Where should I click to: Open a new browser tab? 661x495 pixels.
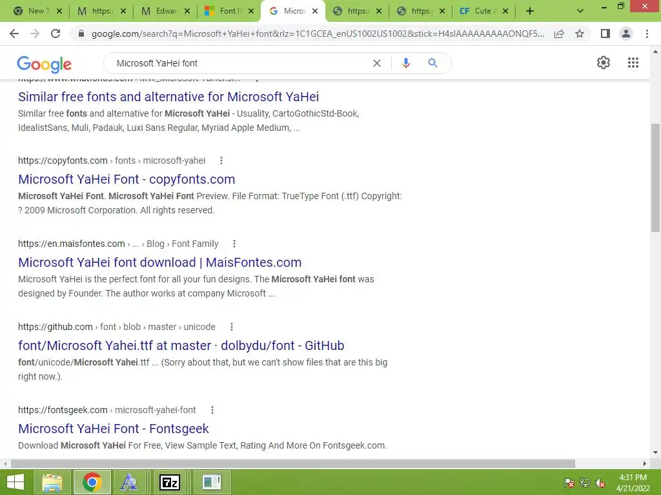530,11
